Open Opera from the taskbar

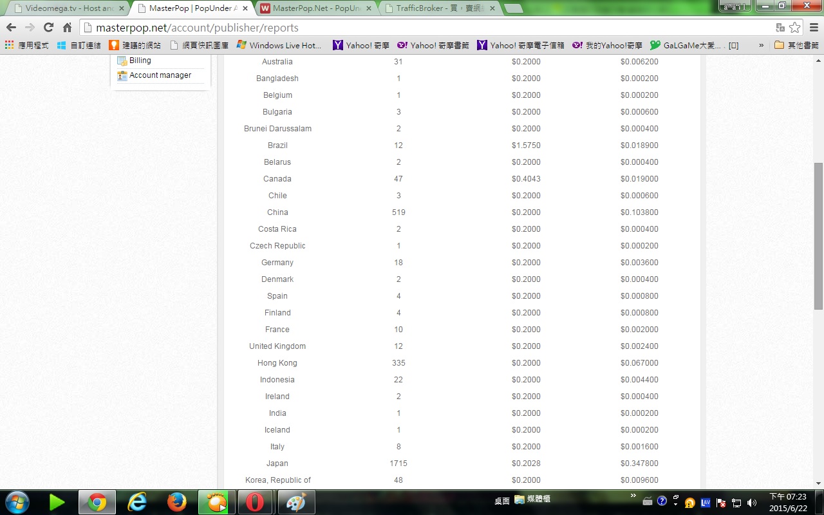point(254,501)
